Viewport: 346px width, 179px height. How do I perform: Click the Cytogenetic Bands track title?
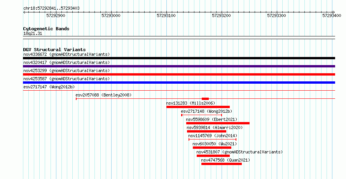(46, 29)
